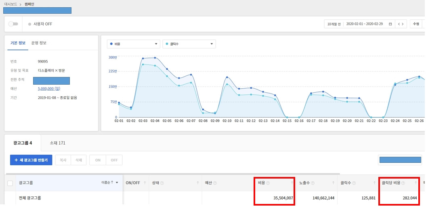Image resolution: width=426 pixels, height=210 pixels.
Task: Open the 비용 chart metric dropdown
Action: click(133, 44)
